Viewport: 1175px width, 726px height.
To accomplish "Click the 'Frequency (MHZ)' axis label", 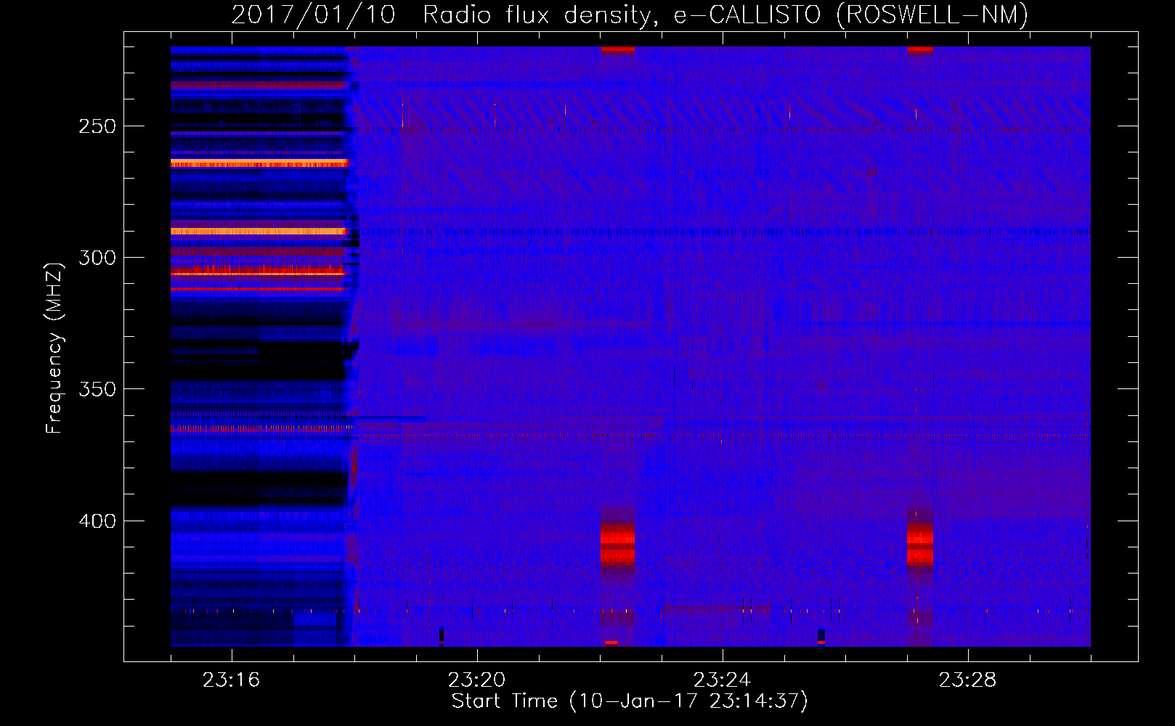I will [54, 348].
